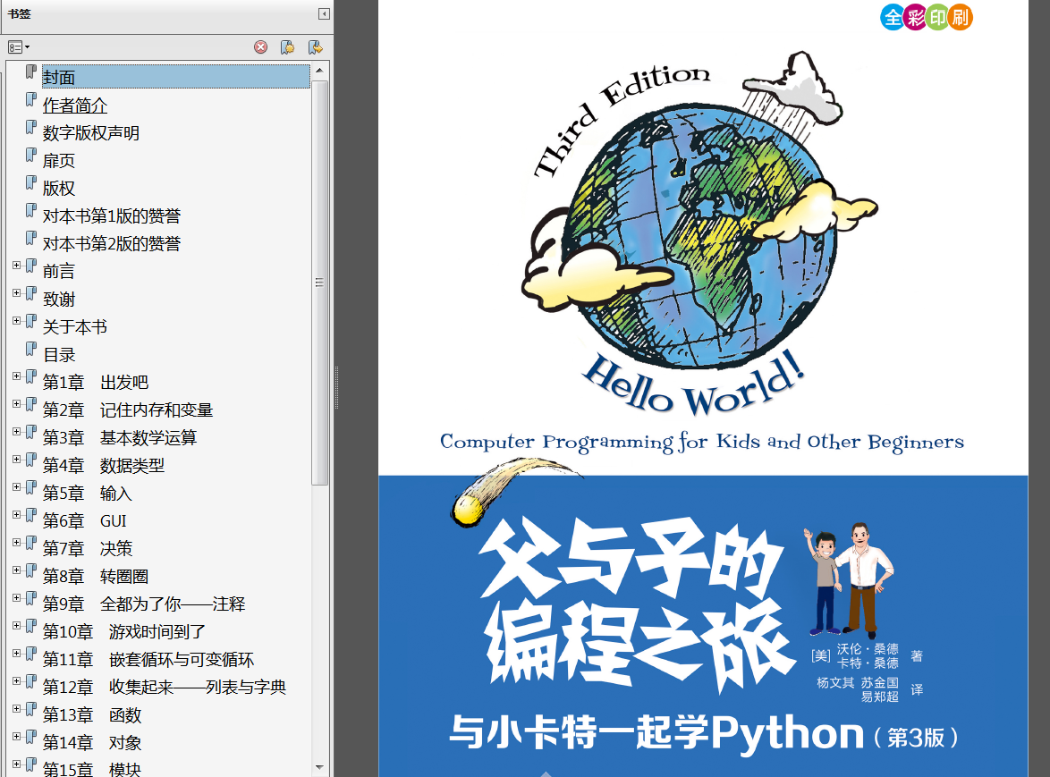Expand the 关于本书 bookmark node
This screenshot has width=1050, height=777.
point(17,321)
